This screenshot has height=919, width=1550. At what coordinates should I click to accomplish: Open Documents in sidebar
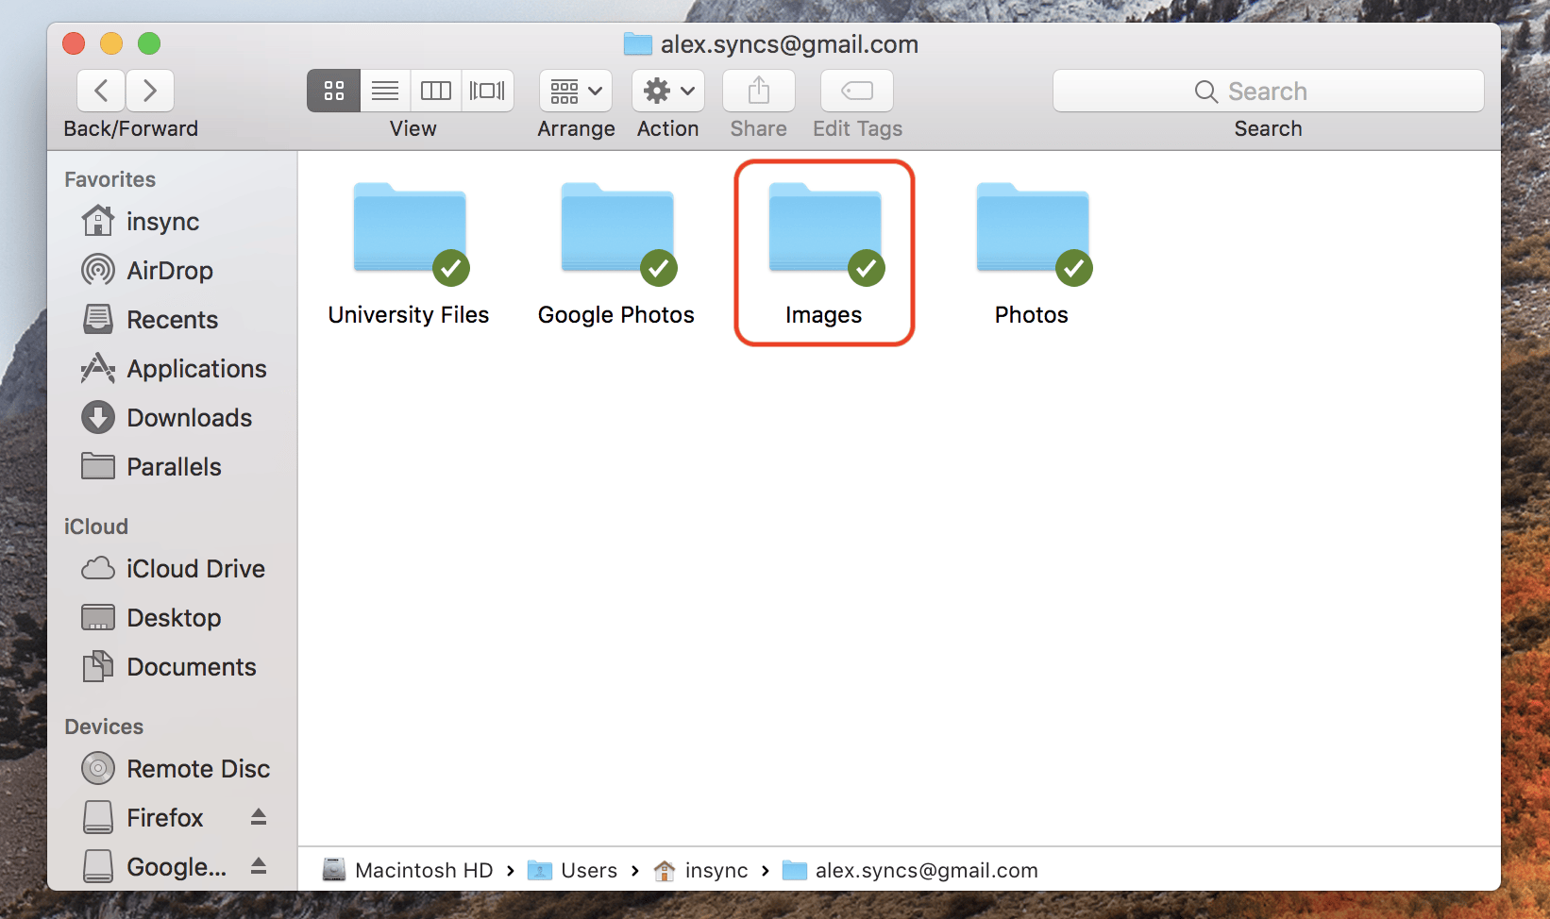169,667
